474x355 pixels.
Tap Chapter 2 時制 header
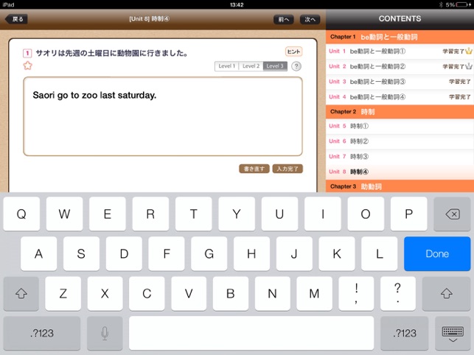tap(400, 112)
